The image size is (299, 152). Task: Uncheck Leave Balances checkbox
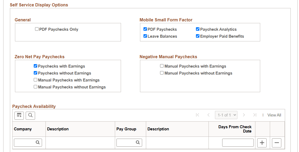point(145,36)
